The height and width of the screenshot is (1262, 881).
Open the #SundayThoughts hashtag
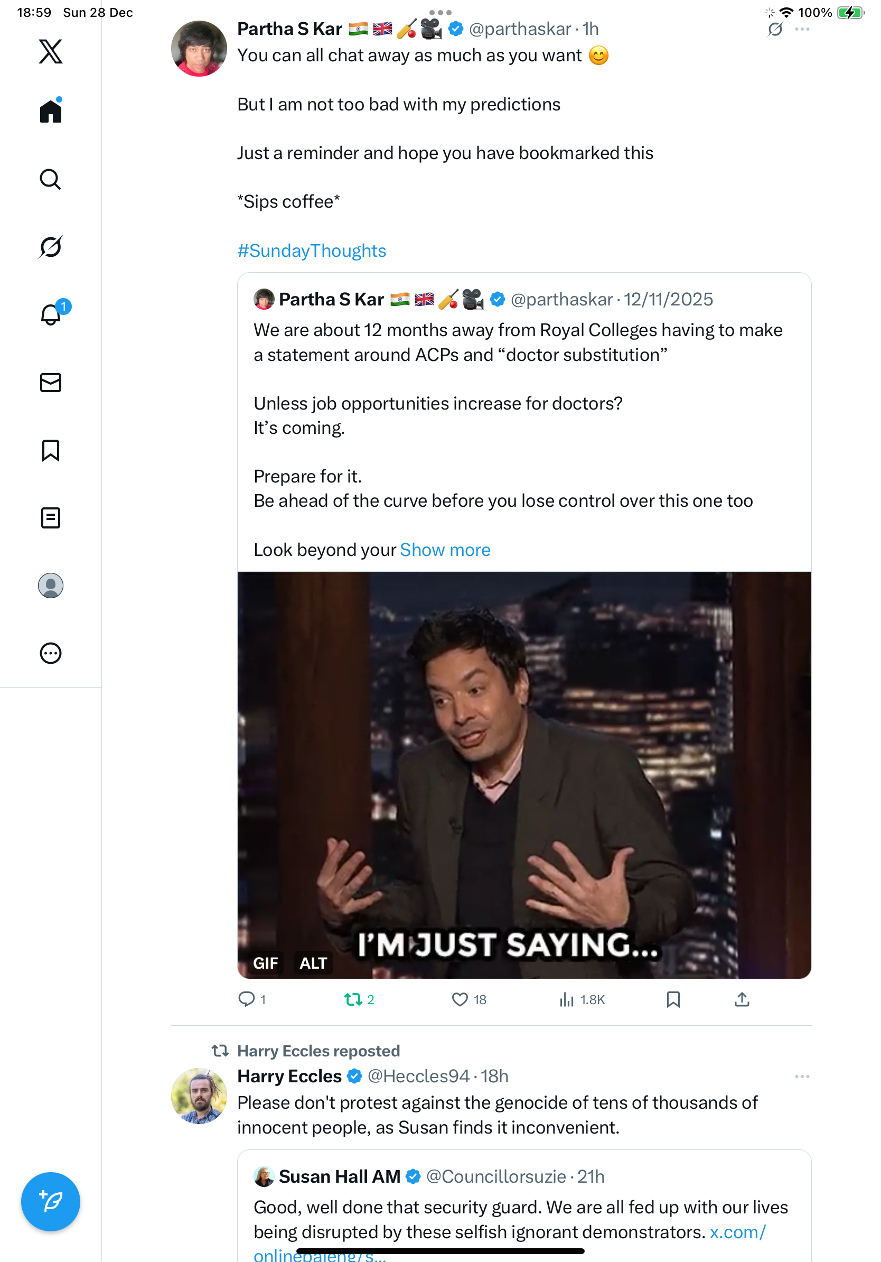[312, 250]
